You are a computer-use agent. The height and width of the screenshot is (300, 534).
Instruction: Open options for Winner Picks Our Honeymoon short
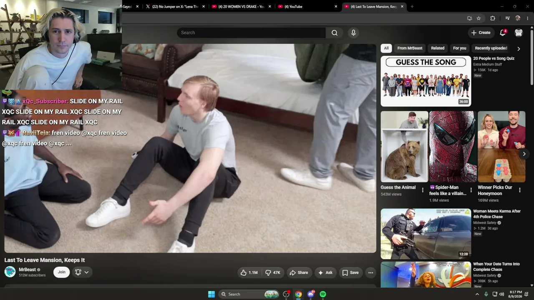pos(520,190)
